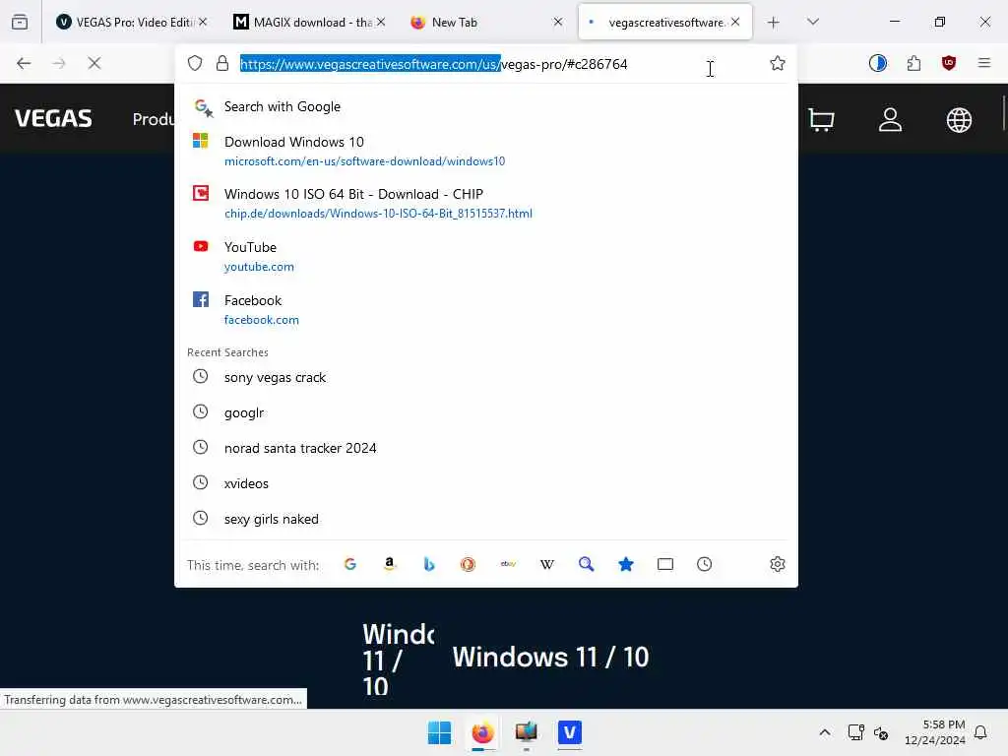Close the New Tab tab

(x=558, y=22)
